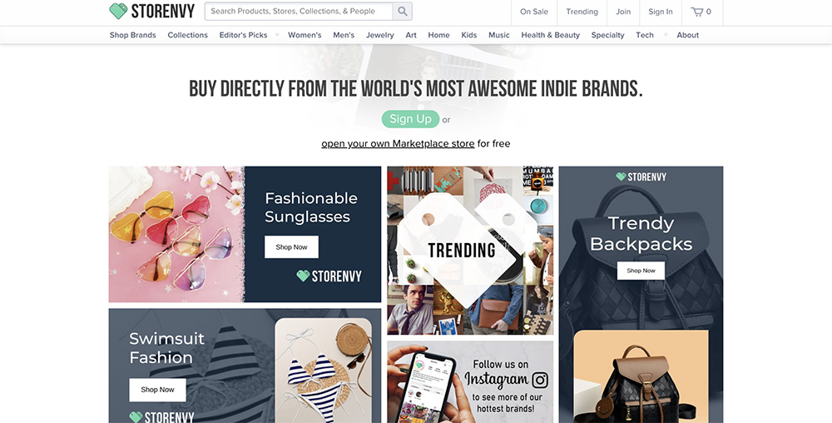This screenshot has height=423, width=832.
Task: Go to Editor's Picks
Action: [x=243, y=35]
